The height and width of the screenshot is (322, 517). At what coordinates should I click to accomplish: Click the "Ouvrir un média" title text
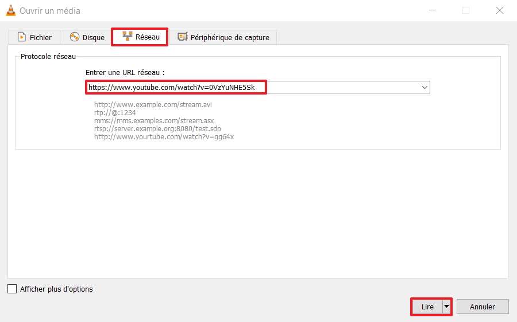(50, 10)
